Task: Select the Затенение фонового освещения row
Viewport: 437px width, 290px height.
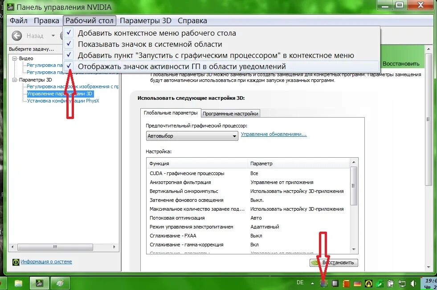Action: coord(248,200)
